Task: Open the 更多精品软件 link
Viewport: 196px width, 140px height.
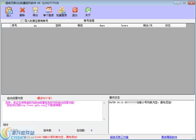Action: 169,137
